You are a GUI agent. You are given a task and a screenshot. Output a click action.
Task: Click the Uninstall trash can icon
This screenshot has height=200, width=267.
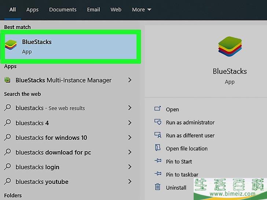pos(157,186)
